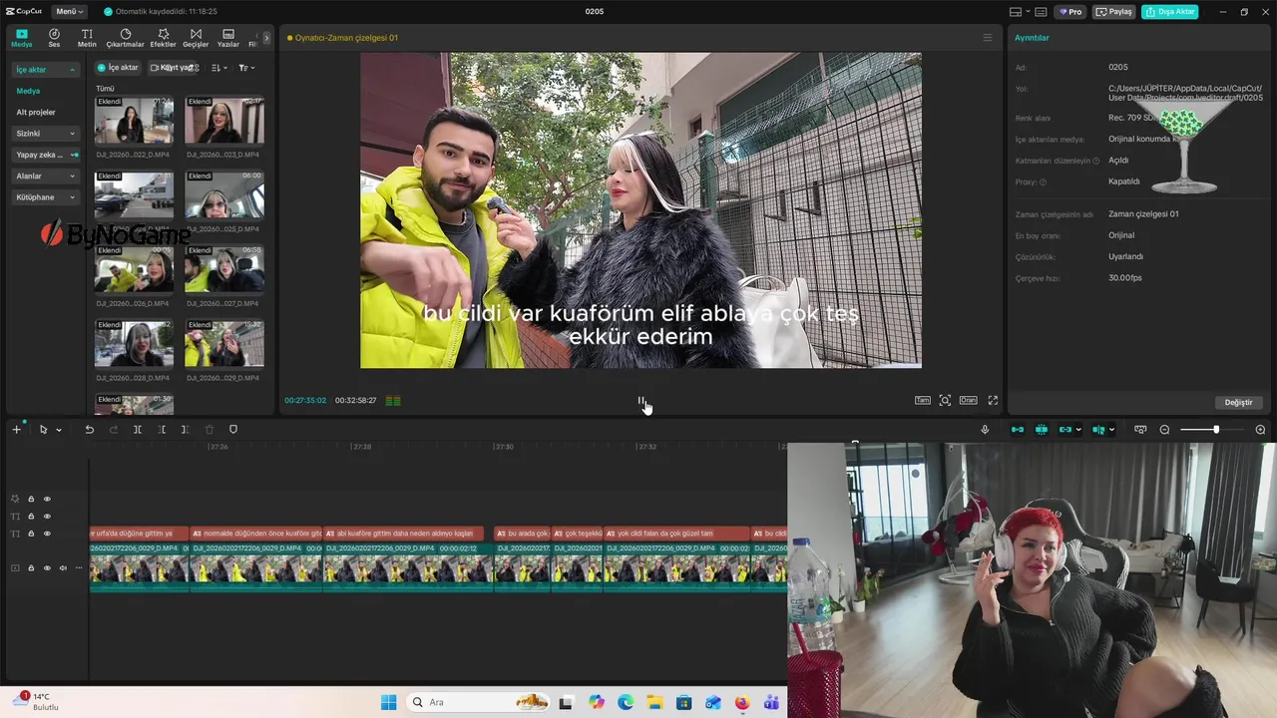Zoom out the timeline with the minus icon
This screenshot has width=1277, height=718.
[x=1164, y=429]
